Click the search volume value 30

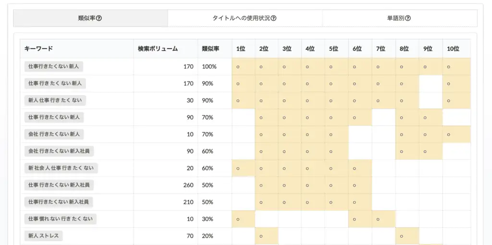pos(190,100)
